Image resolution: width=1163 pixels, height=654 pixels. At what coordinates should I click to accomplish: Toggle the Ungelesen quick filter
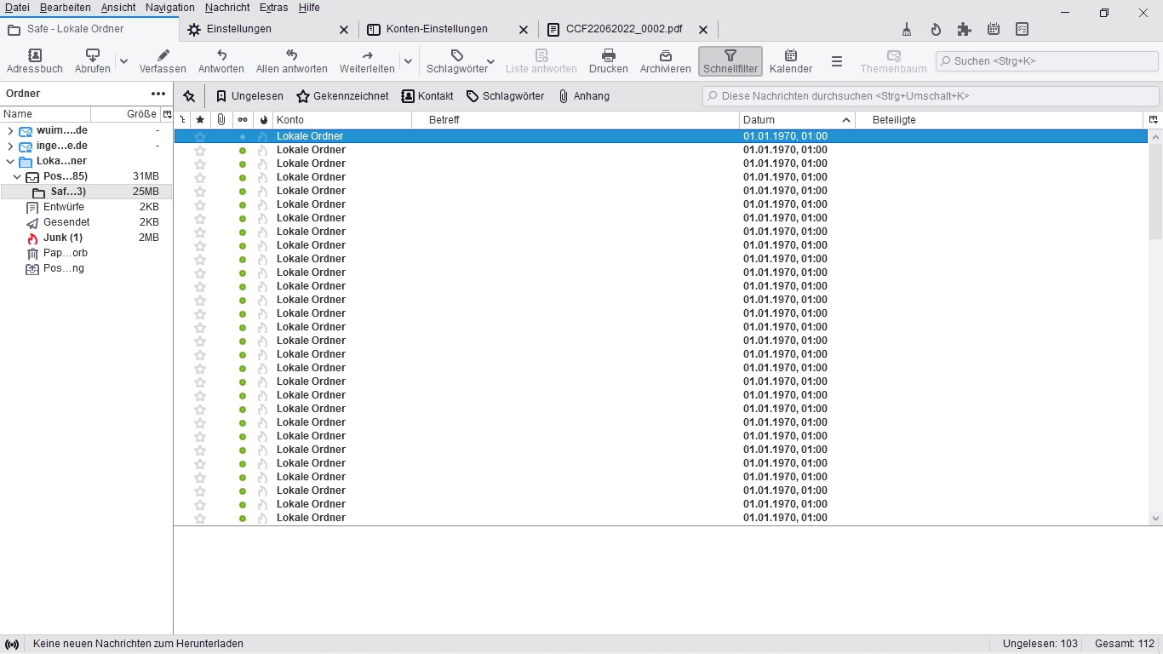[x=249, y=96]
